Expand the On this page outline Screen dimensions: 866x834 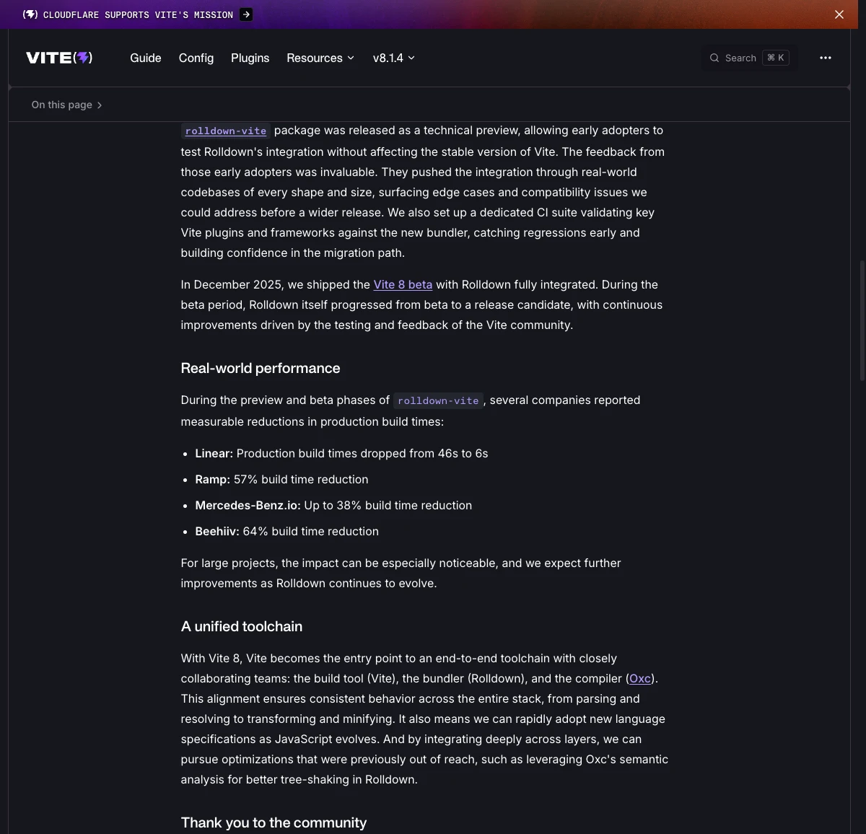tap(67, 105)
